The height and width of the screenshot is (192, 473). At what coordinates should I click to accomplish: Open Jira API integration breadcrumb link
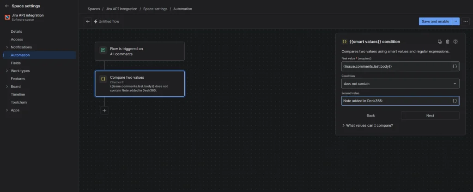click(x=121, y=9)
